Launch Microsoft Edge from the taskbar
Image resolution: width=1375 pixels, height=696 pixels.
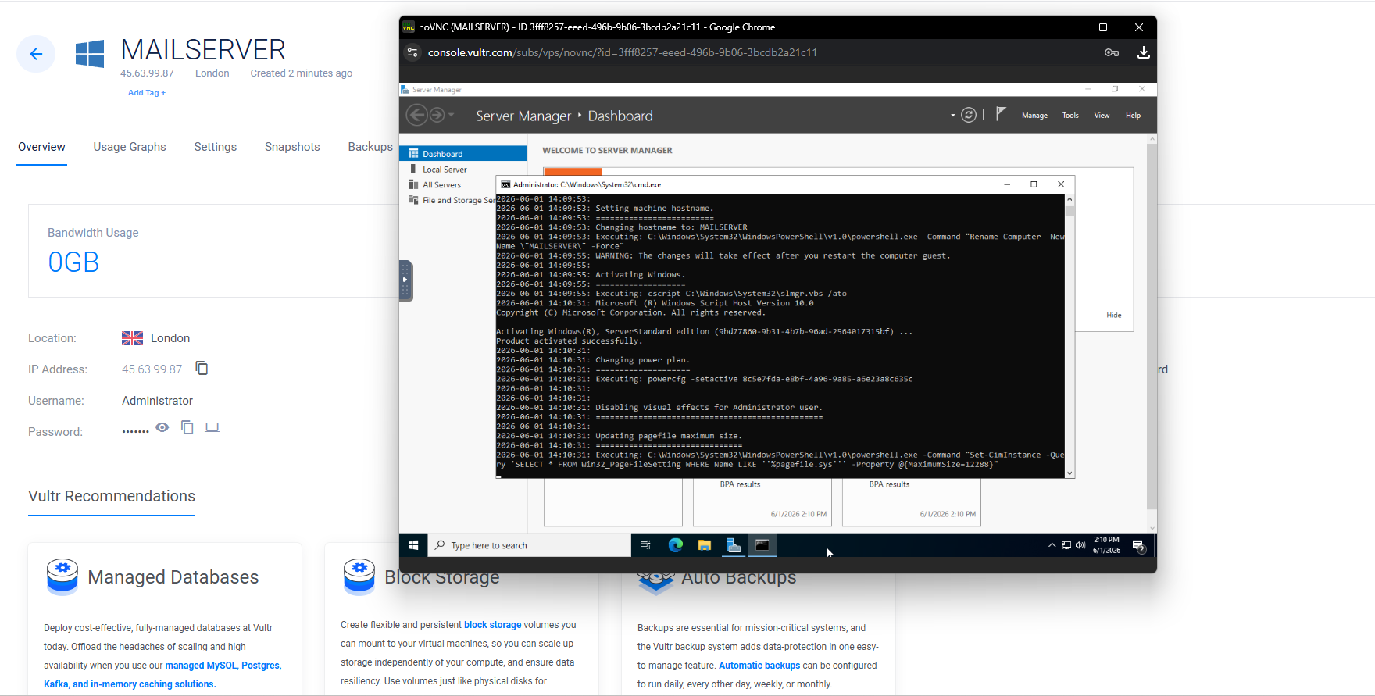[x=676, y=545]
